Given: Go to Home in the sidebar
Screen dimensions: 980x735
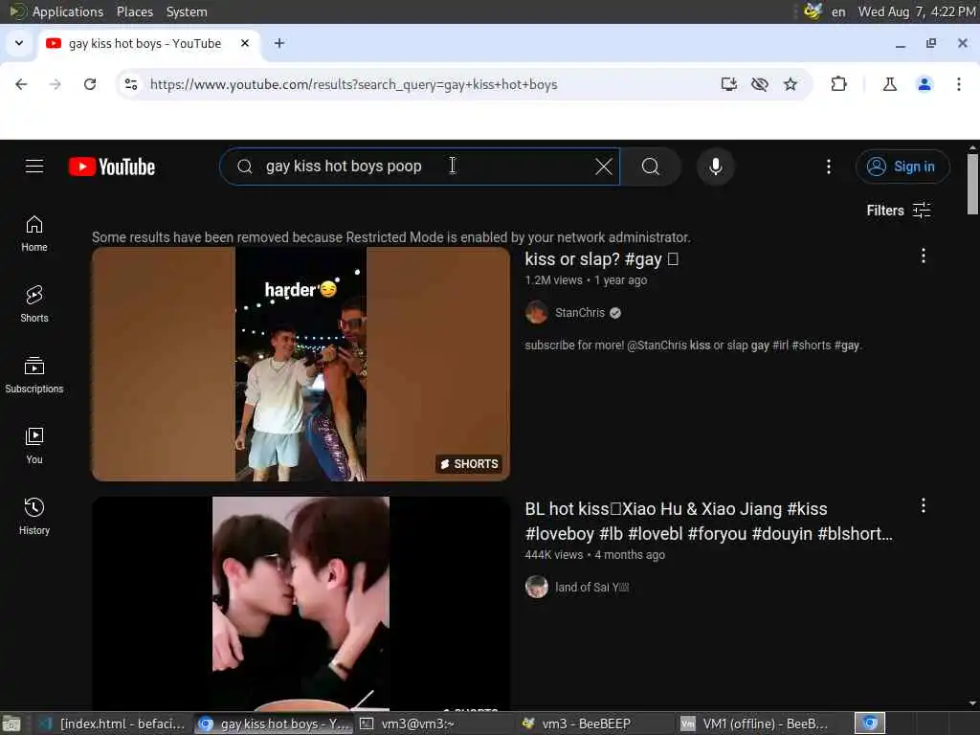Looking at the screenshot, I should 34,234.
